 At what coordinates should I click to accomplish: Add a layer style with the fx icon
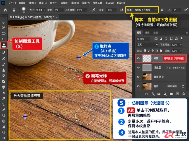pyautogui.click(x=153, y=94)
